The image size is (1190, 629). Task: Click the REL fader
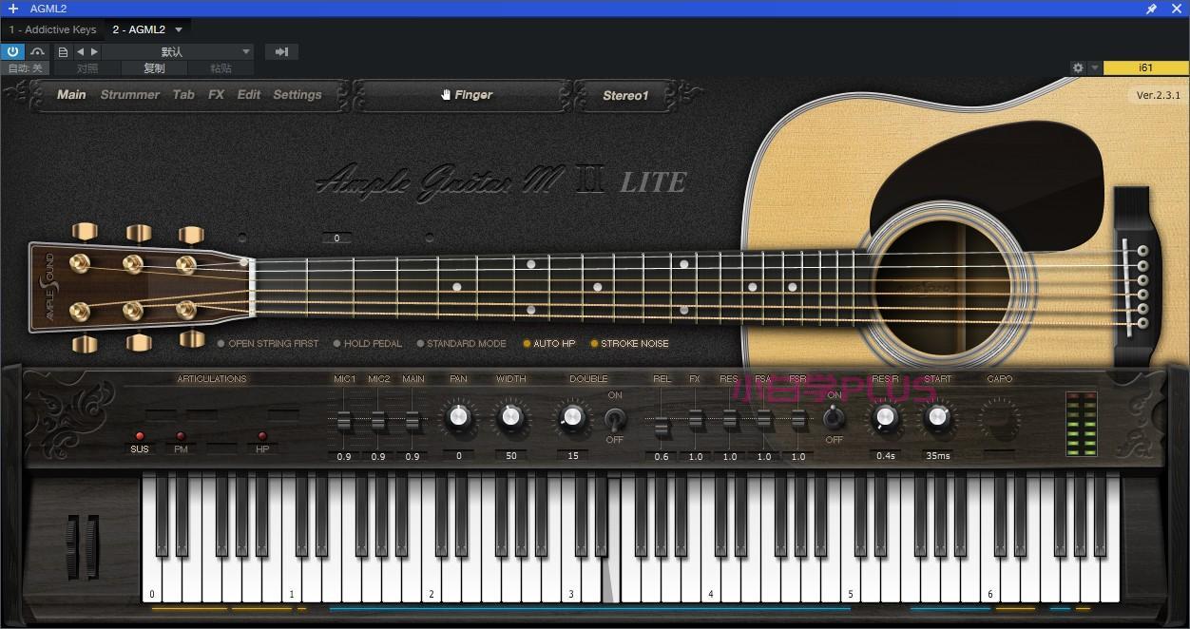coord(662,427)
